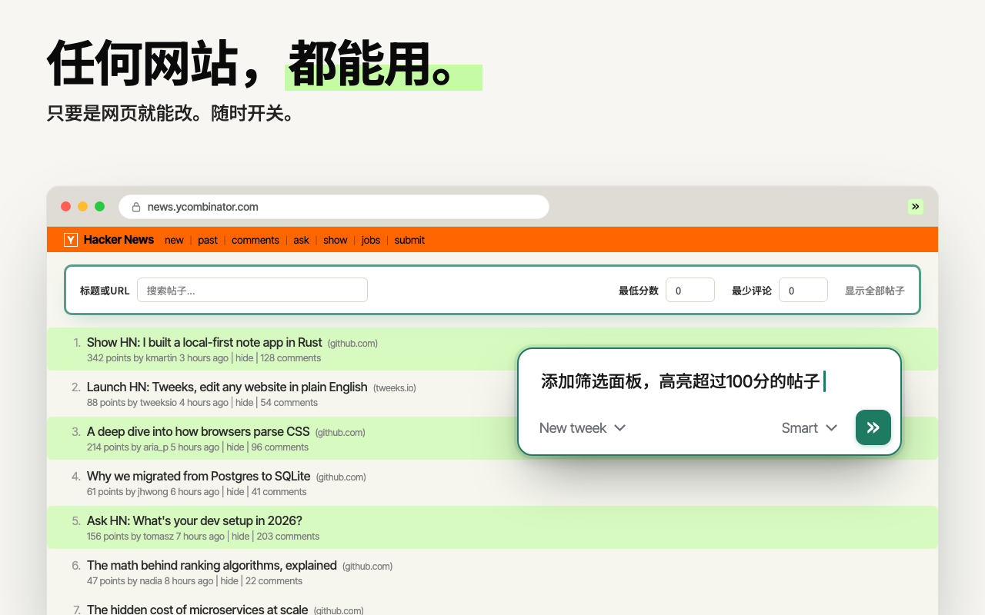Viewport: 985px width, 615px height.
Task: Focus the 搜索帖子 search field
Action: pyautogui.click(x=252, y=290)
